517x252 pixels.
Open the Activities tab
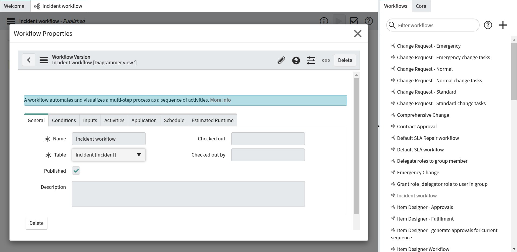point(114,120)
